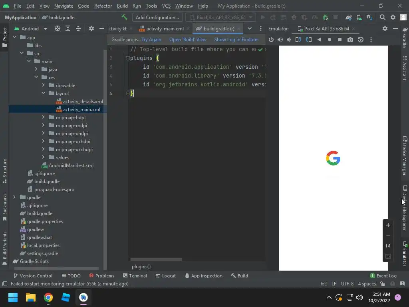Open the Build menu
This screenshot has height=307, width=409.
point(122,6)
